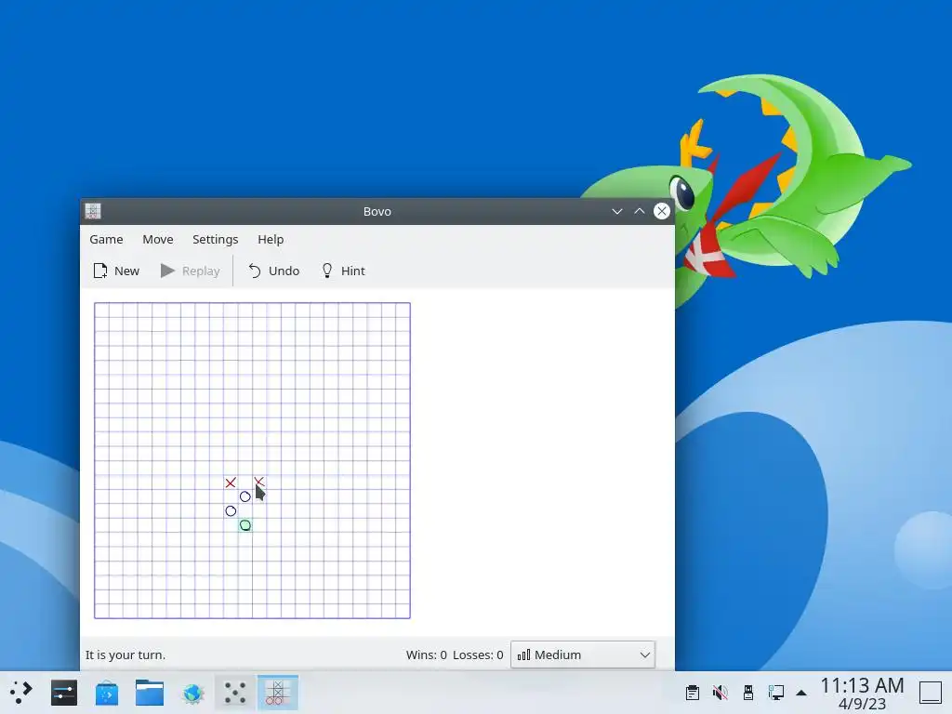Open the Move menu
The width and height of the screenshot is (952, 714).
coord(158,239)
